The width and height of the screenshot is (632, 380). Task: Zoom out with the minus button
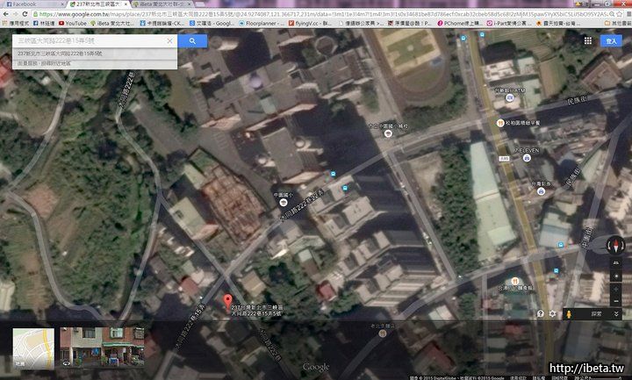click(x=616, y=301)
